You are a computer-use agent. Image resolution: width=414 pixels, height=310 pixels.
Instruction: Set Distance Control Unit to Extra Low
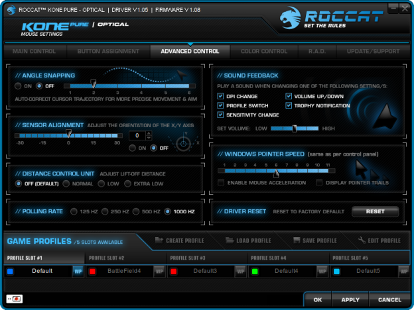click(x=127, y=183)
